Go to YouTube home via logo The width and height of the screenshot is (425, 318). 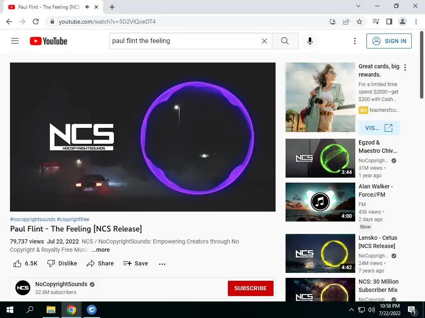click(49, 41)
